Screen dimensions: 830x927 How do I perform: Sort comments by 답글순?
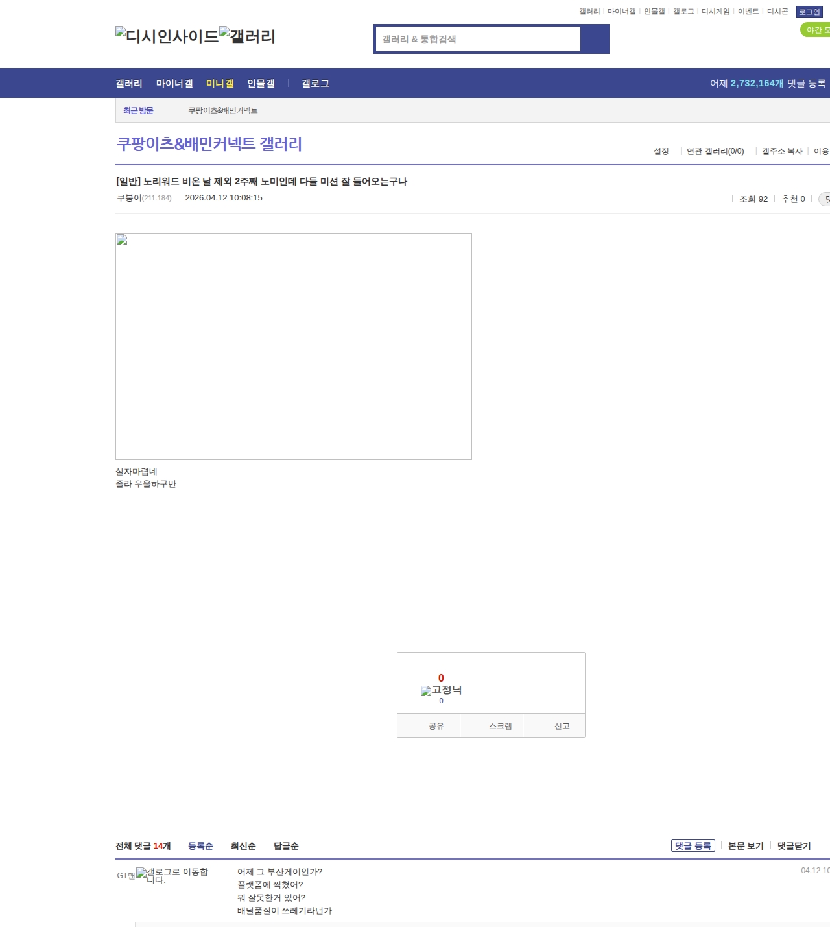pyautogui.click(x=286, y=846)
